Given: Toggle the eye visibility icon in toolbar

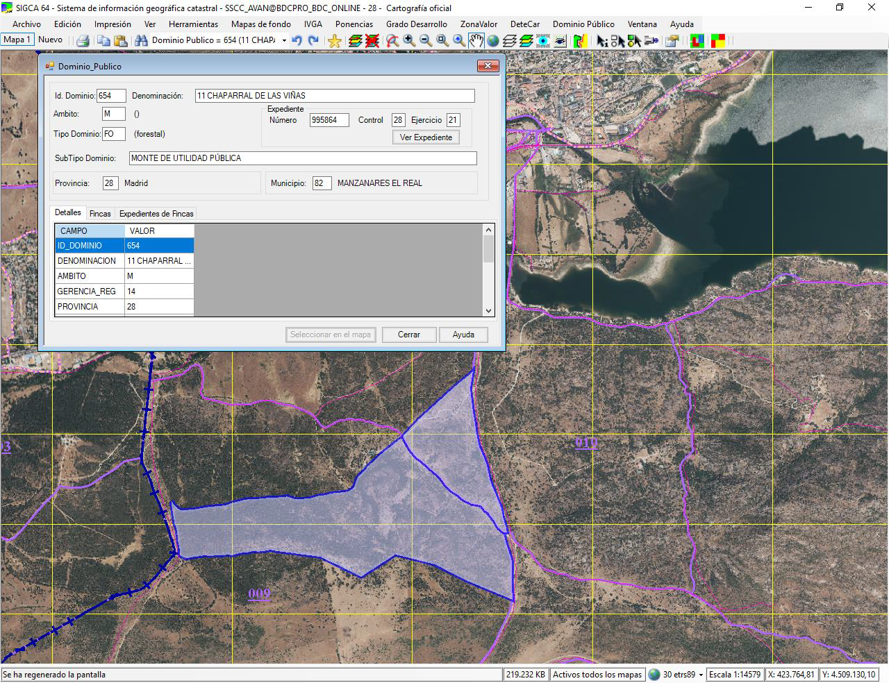Looking at the screenshot, I should (560, 40).
